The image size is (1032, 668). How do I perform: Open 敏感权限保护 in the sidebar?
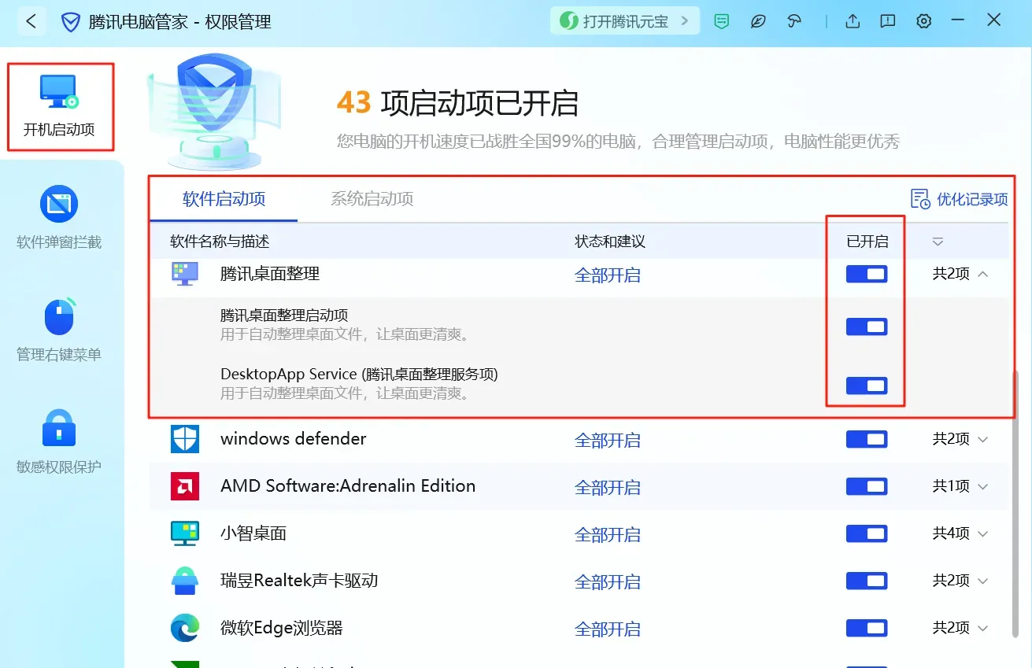[59, 442]
